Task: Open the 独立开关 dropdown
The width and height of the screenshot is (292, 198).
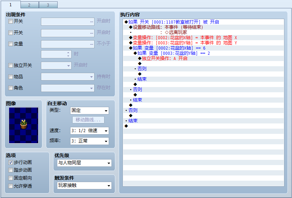Action: tap(56, 66)
